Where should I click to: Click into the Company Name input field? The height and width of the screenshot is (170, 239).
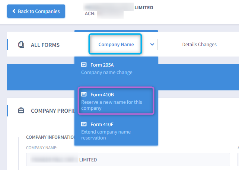[x=128, y=160]
